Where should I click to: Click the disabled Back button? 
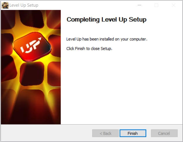pos(106,133)
